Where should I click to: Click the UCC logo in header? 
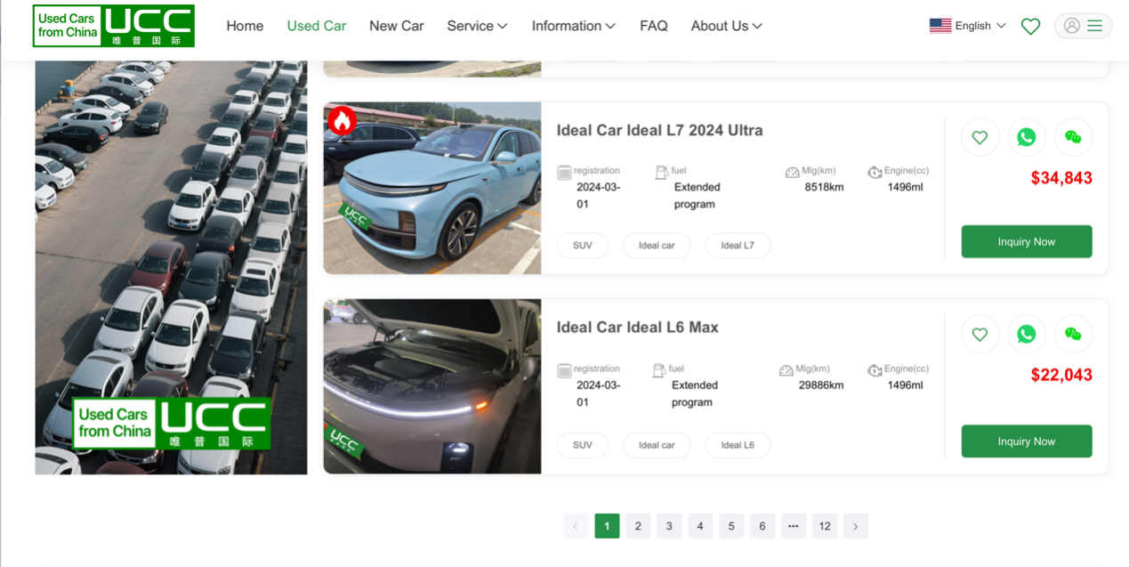tap(113, 26)
